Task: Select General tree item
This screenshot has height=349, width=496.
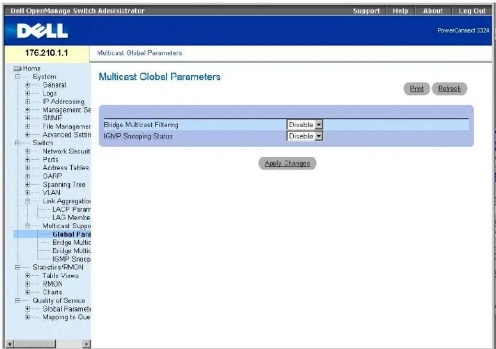Action: pos(54,85)
